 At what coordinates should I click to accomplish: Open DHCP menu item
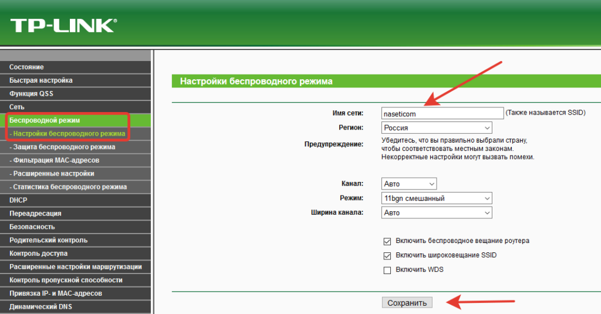point(18,200)
